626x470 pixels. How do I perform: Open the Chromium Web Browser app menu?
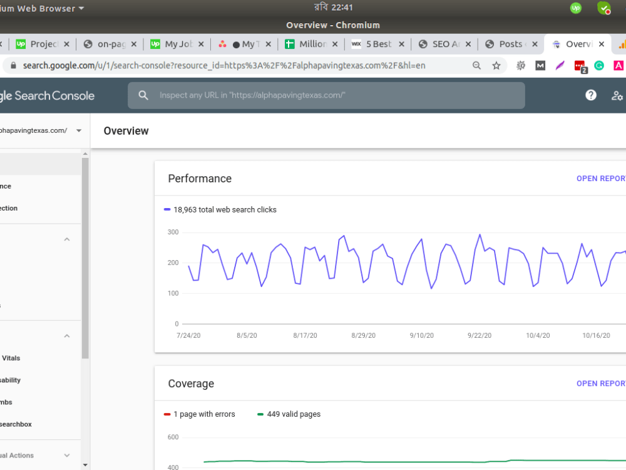tap(42, 8)
